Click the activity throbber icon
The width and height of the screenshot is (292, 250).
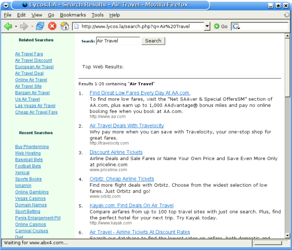coord(287,15)
